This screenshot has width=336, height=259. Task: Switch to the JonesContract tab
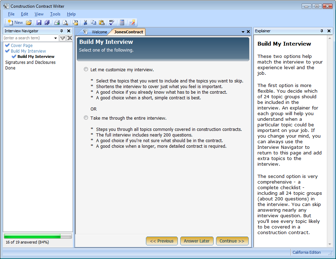pos(129,32)
